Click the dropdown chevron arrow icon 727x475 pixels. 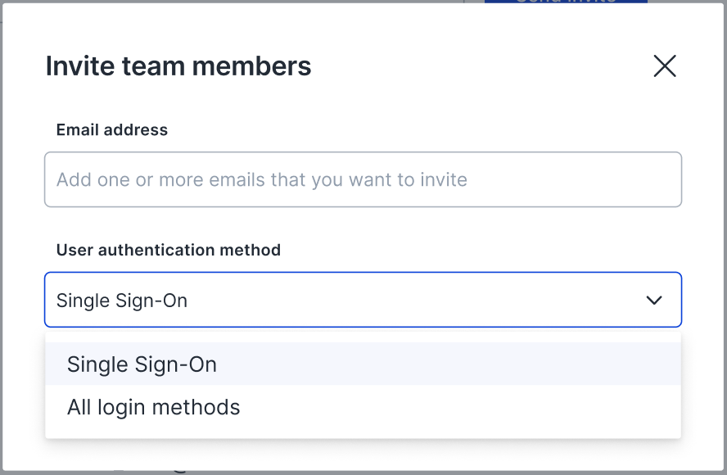coord(653,301)
